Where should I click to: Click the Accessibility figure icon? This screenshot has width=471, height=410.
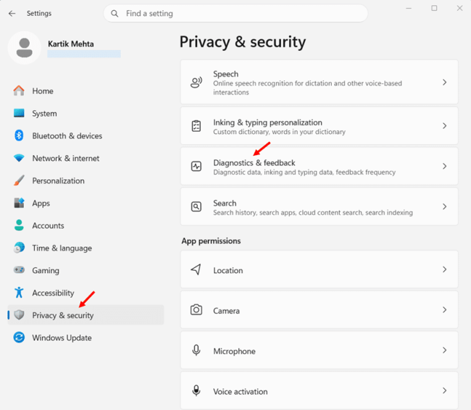(x=19, y=293)
